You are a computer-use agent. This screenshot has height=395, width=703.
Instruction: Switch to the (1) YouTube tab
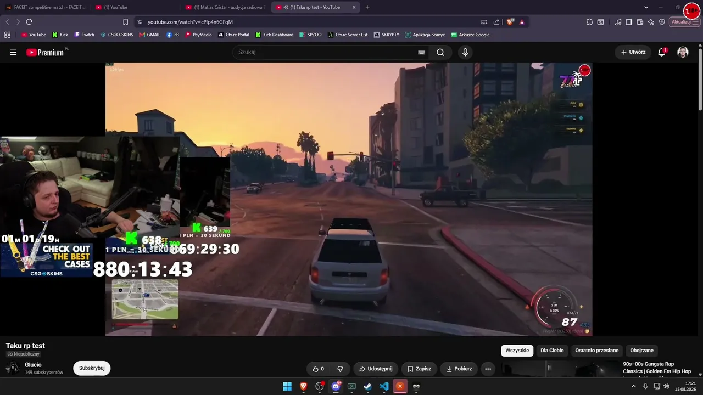pos(135,7)
